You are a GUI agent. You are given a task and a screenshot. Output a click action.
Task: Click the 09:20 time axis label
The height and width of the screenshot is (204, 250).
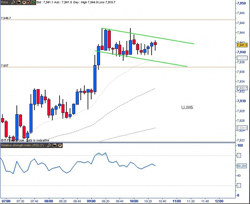click(x=105, y=201)
